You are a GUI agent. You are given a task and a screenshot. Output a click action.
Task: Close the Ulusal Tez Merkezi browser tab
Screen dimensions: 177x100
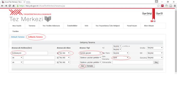pos(24,2)
